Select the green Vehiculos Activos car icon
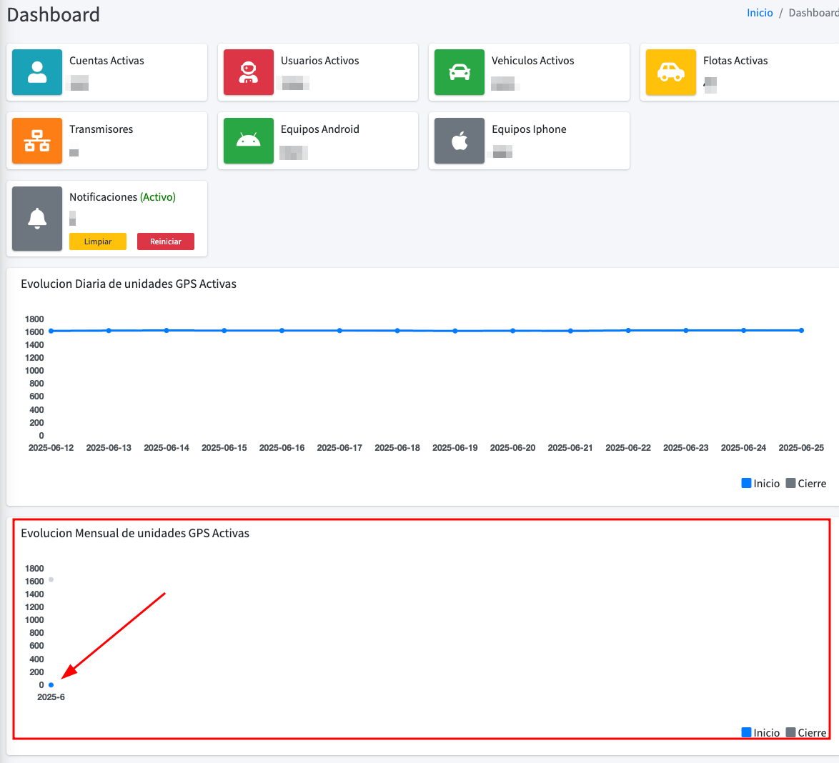 coord(460,72)
